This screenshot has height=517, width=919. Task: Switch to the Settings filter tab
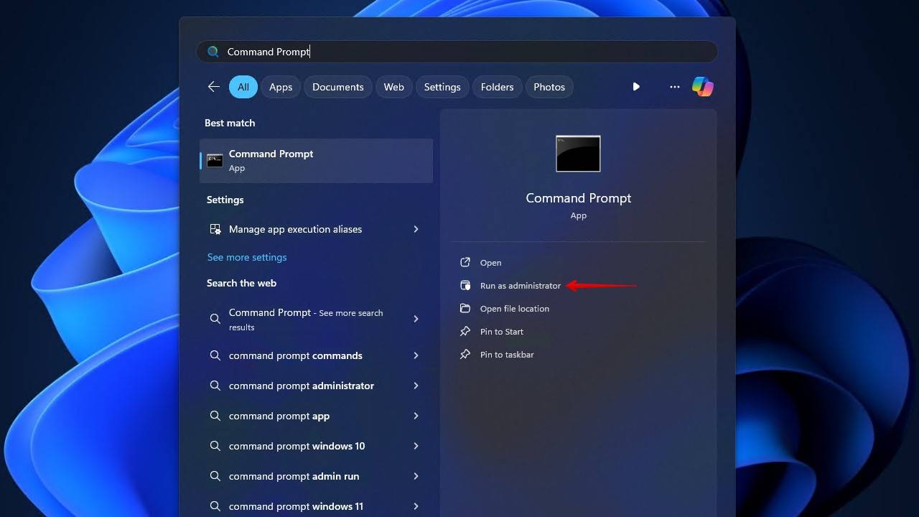[442, 87]
